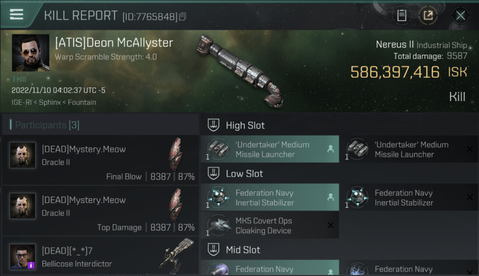This screenshot has width=479, height=276.
Task: Open the hamburger menu button
Action: pyautogui.click(x=16, y=14)
